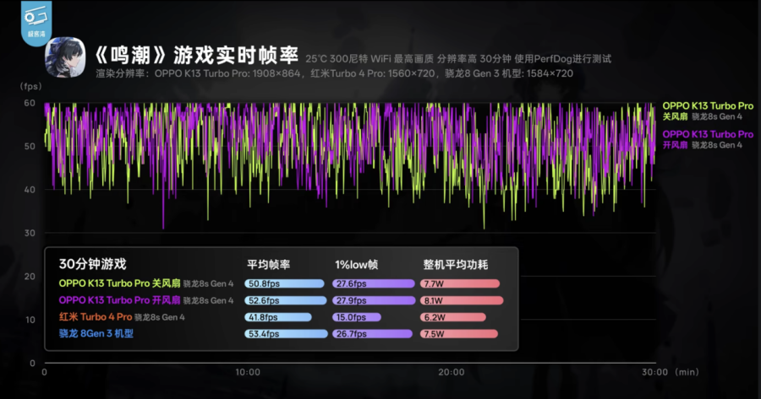Toggle purple 开风扇 legend entry at right
The image size is (761, 399).
point(707,140)
